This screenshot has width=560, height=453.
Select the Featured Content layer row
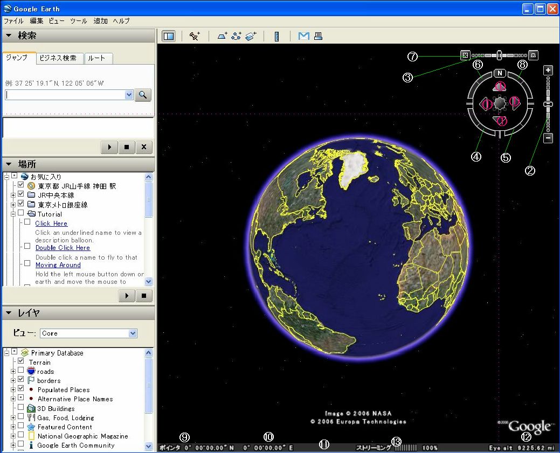pos(65,427)
